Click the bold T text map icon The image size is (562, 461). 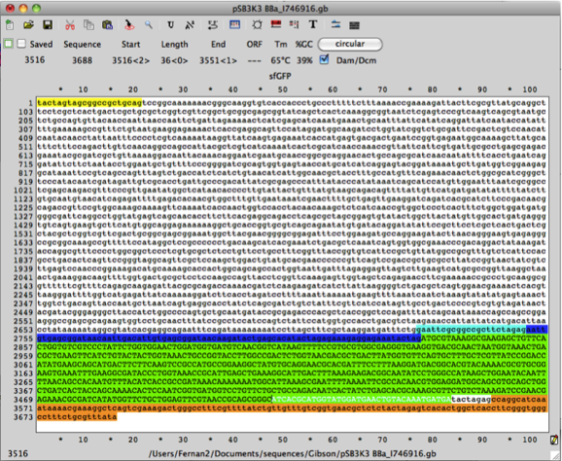pyautogui.click(x=313, y=24)
